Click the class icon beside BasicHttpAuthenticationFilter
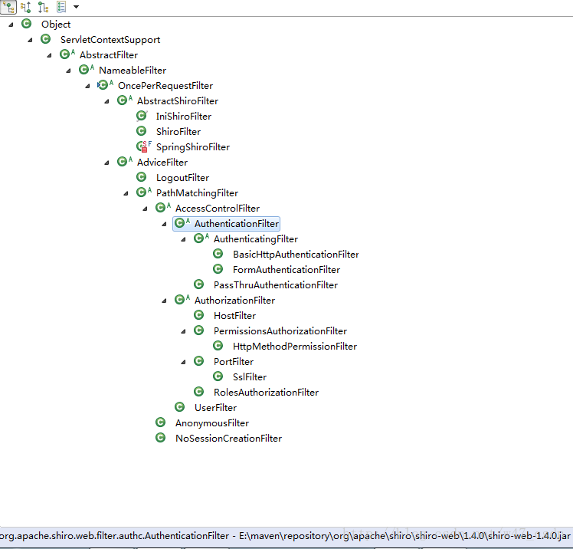 218,254
